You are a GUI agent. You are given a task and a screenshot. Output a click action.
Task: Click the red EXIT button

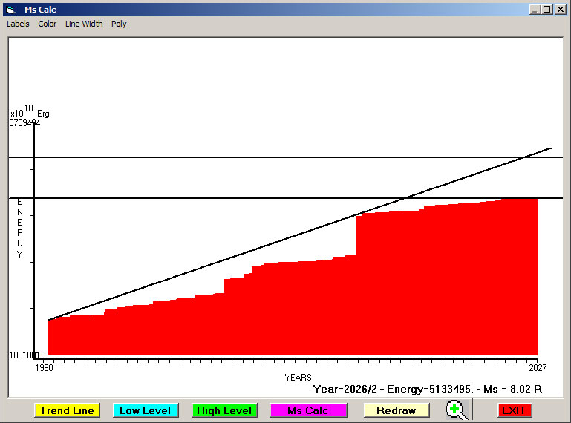514,410
